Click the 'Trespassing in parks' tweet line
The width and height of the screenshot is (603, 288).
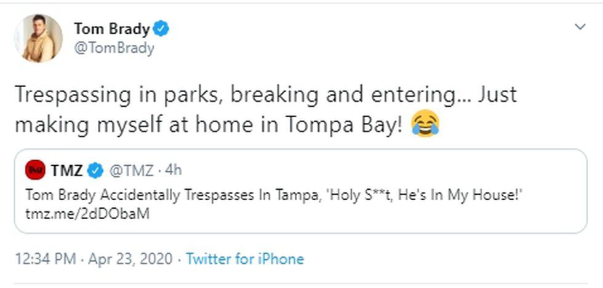265,95
